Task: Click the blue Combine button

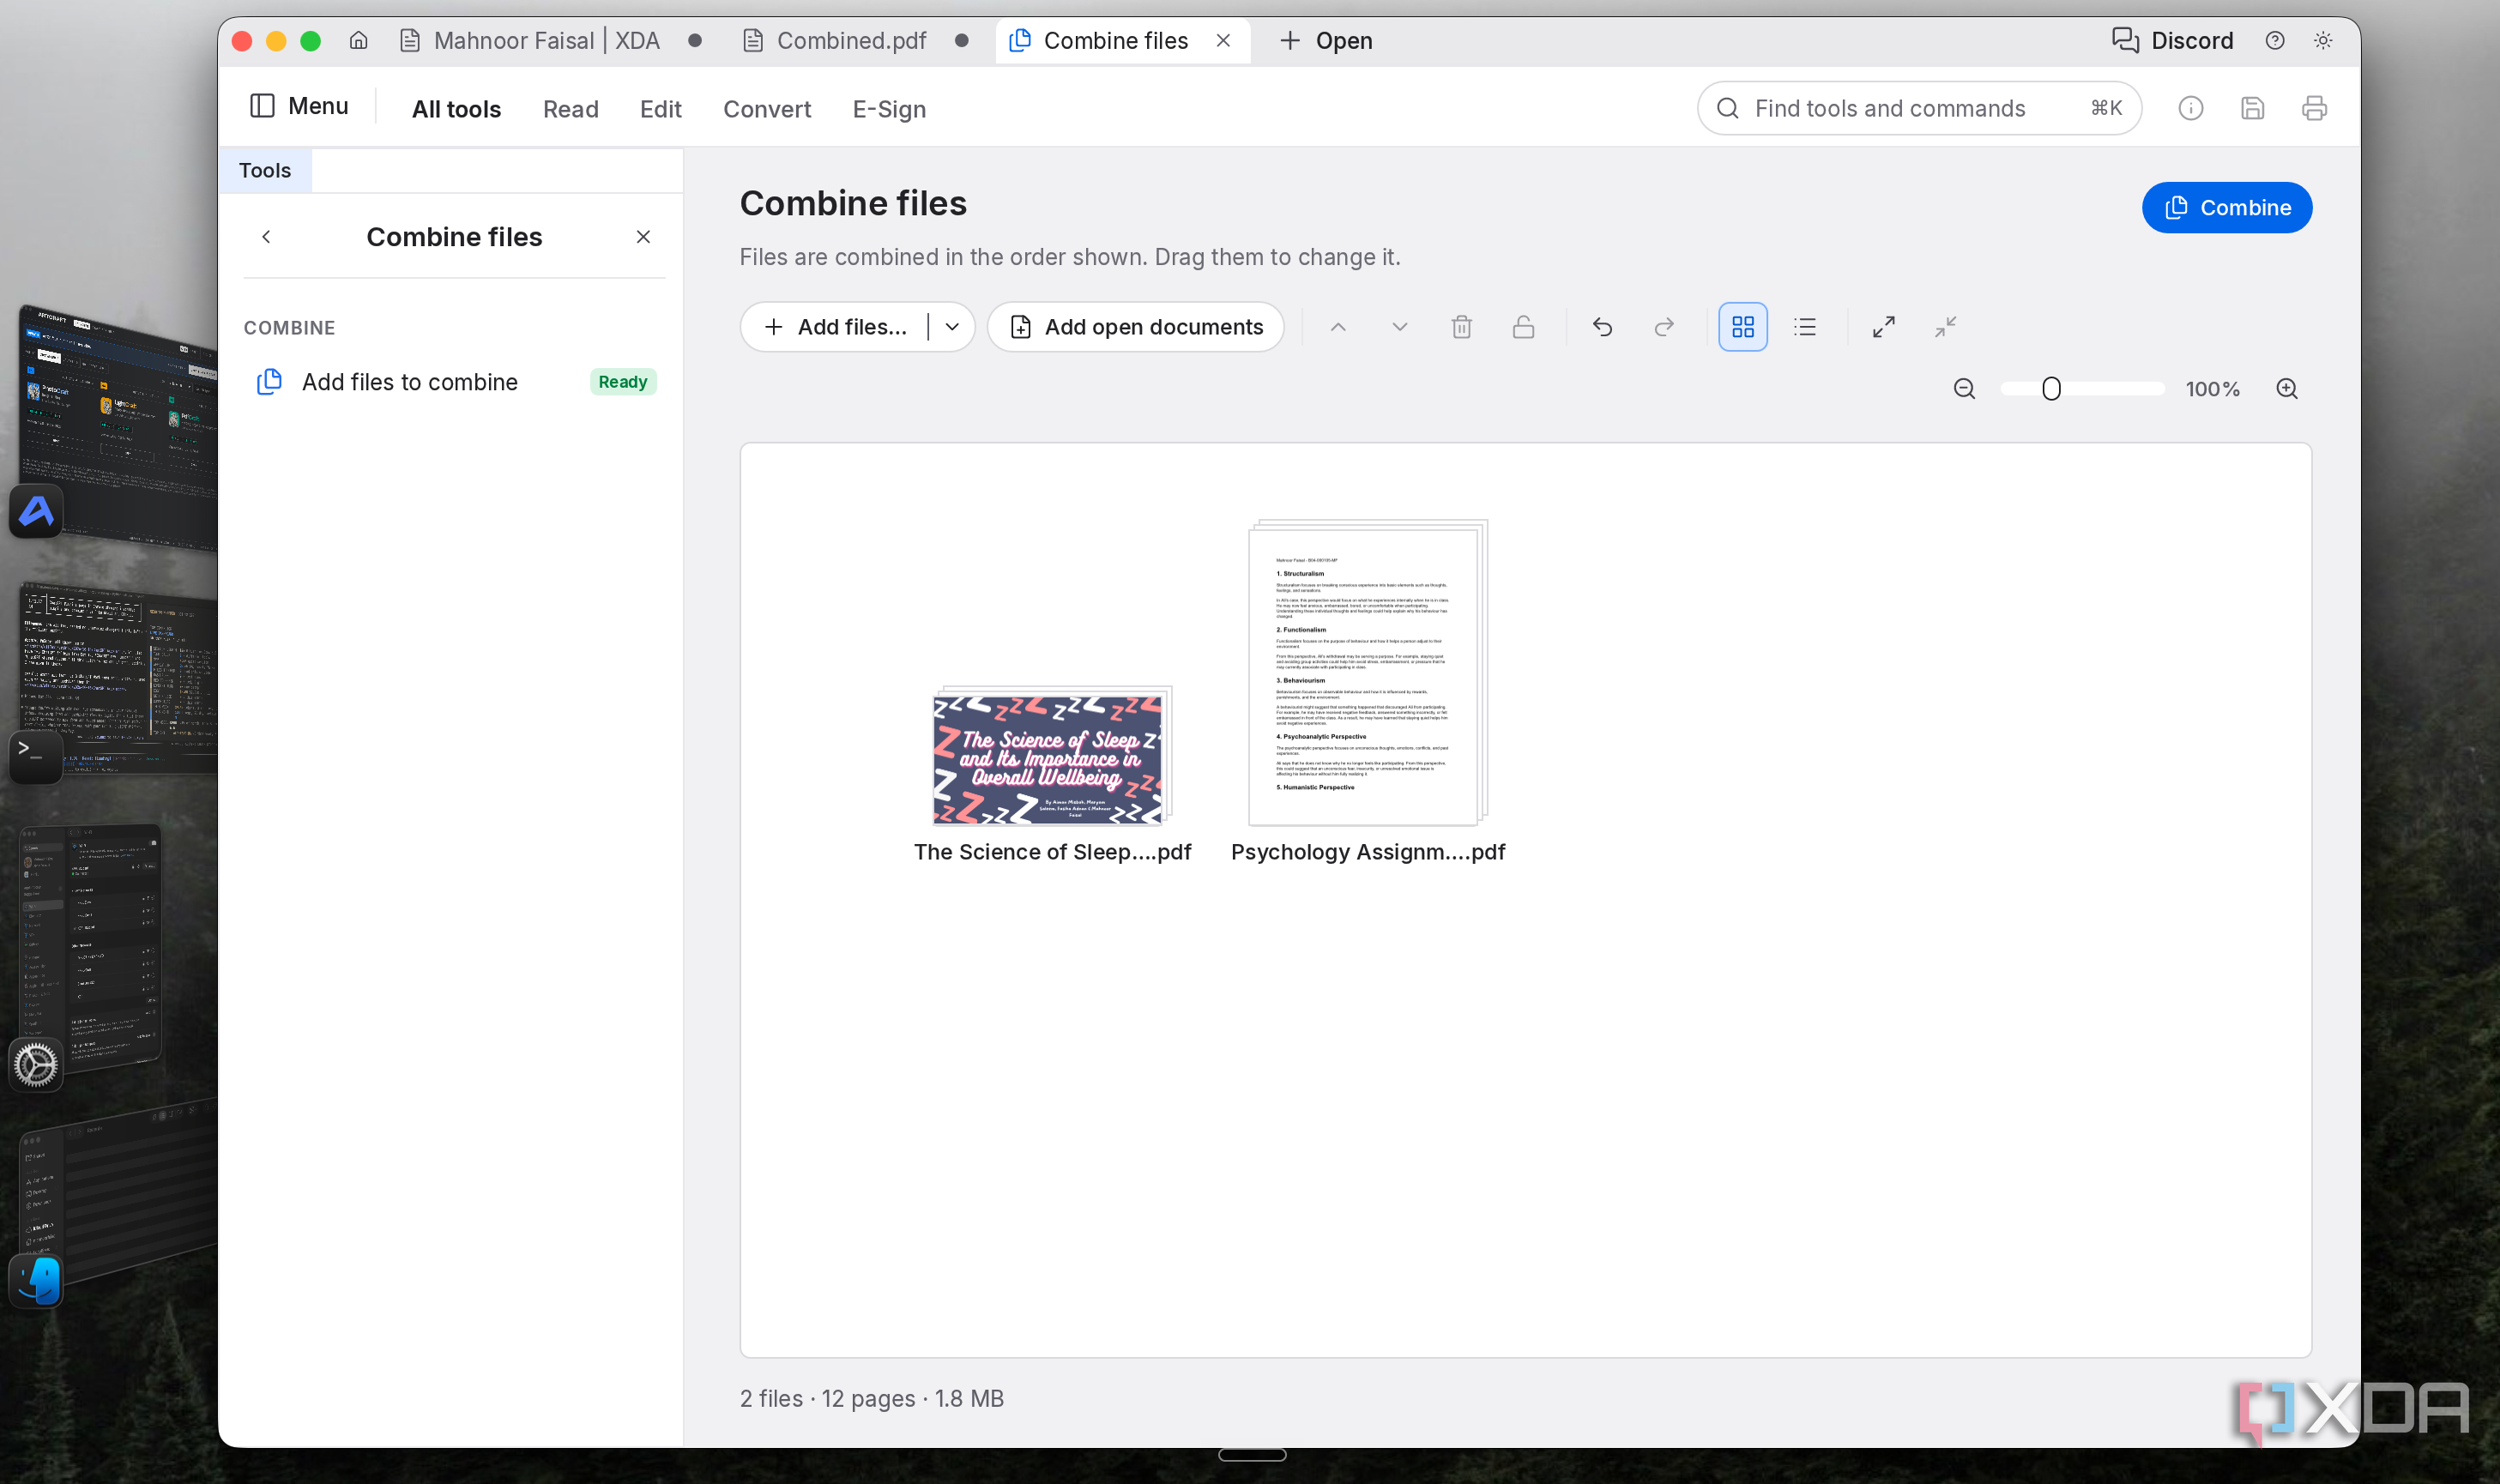Action: pos(2227,208)
